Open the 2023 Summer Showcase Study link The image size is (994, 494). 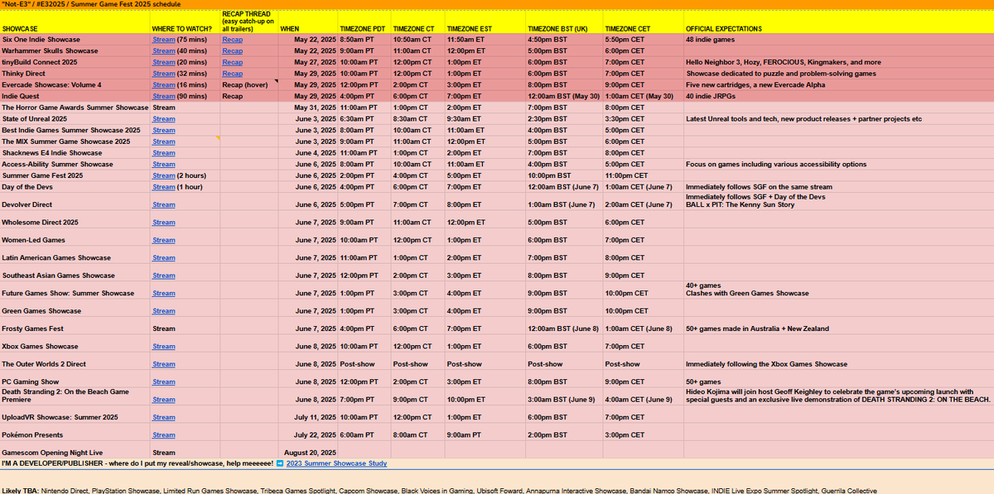point(336,463)
